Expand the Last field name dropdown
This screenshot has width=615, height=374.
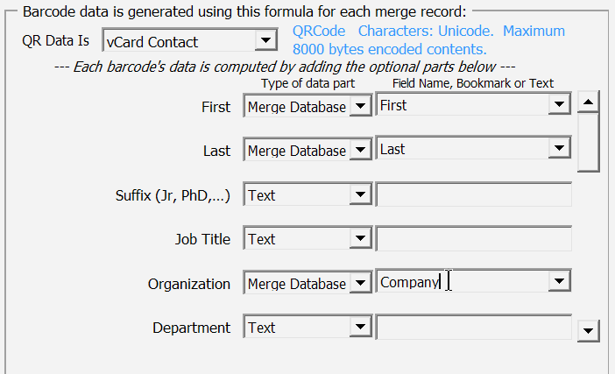(x=560, y=150)
